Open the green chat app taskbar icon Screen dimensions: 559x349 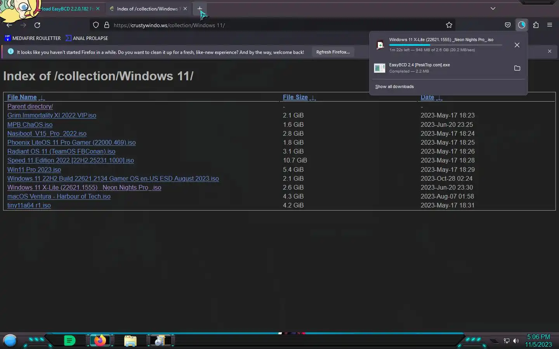click(x=69, y=340)
